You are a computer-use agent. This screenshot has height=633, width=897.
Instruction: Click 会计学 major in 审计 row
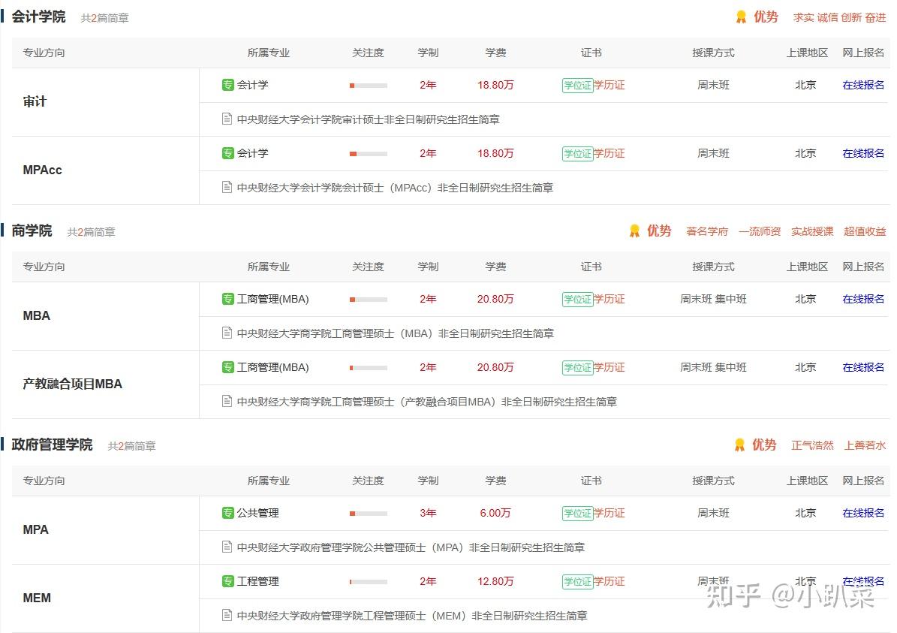point(252,85)
